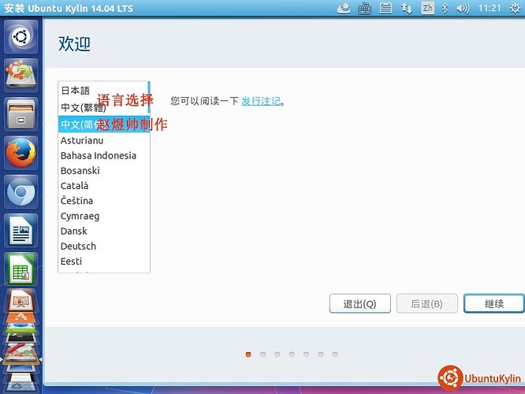
Task: Open the calendar indicator in top panel
Action: point(385,8)
